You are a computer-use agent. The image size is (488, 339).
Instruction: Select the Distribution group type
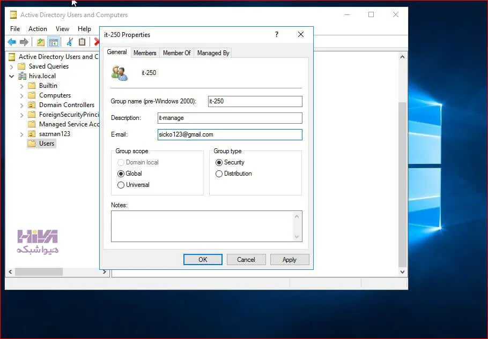click(219, 174)
